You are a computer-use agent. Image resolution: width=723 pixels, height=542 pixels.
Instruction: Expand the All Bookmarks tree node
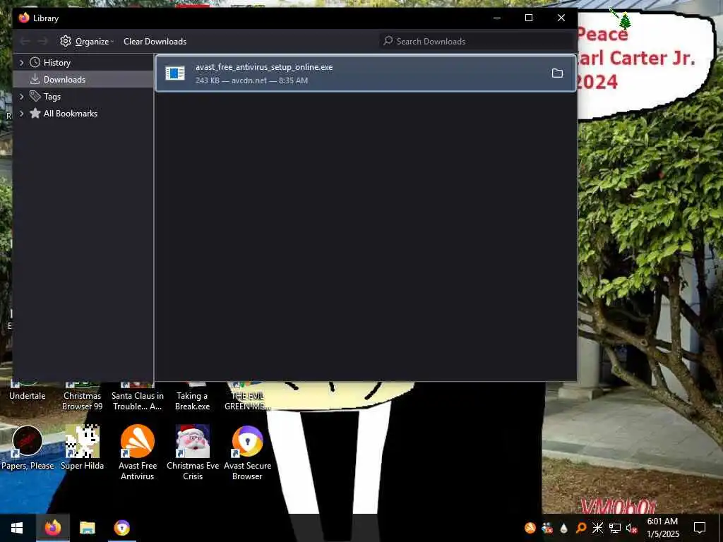coord(21,114)
